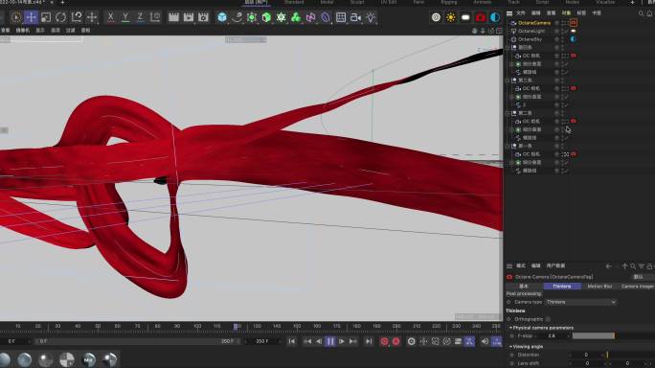The width and height of the screenshot is (655, 368).
Task: Switch the coordinate system icon
Action: pos(155,17)
